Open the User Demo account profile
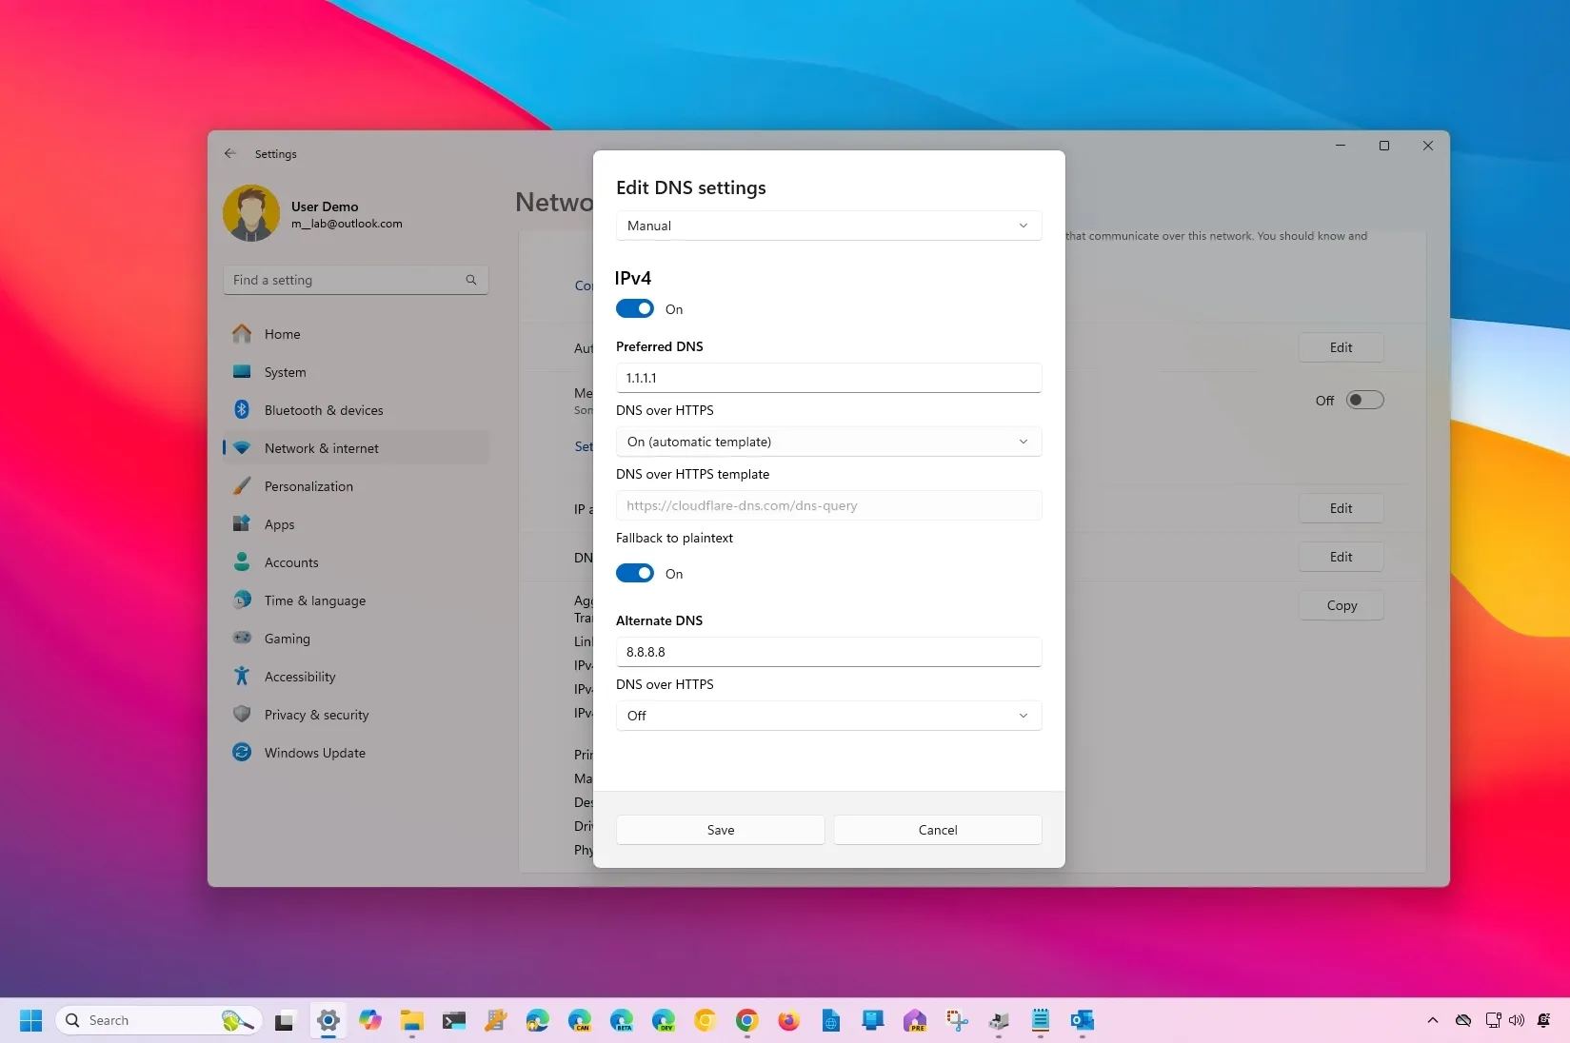This screenshot has height=1043, width=1570. [314, 213]
